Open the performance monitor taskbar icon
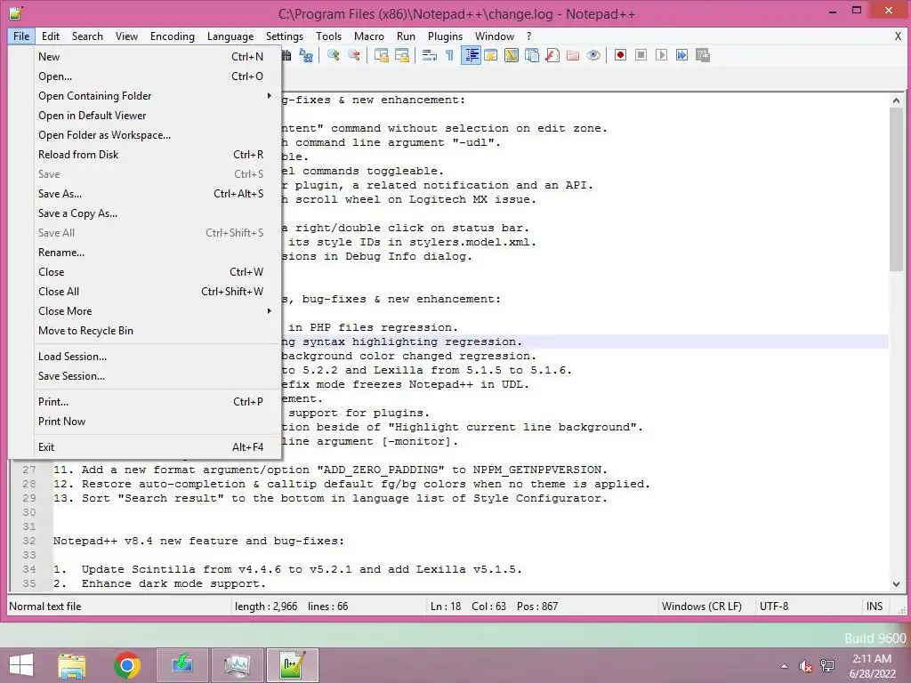The width and height of the screenshot is (911, 683). pos(237,665)
